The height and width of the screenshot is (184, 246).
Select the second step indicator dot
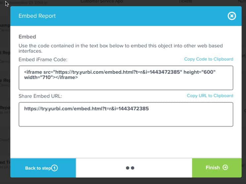133,168
